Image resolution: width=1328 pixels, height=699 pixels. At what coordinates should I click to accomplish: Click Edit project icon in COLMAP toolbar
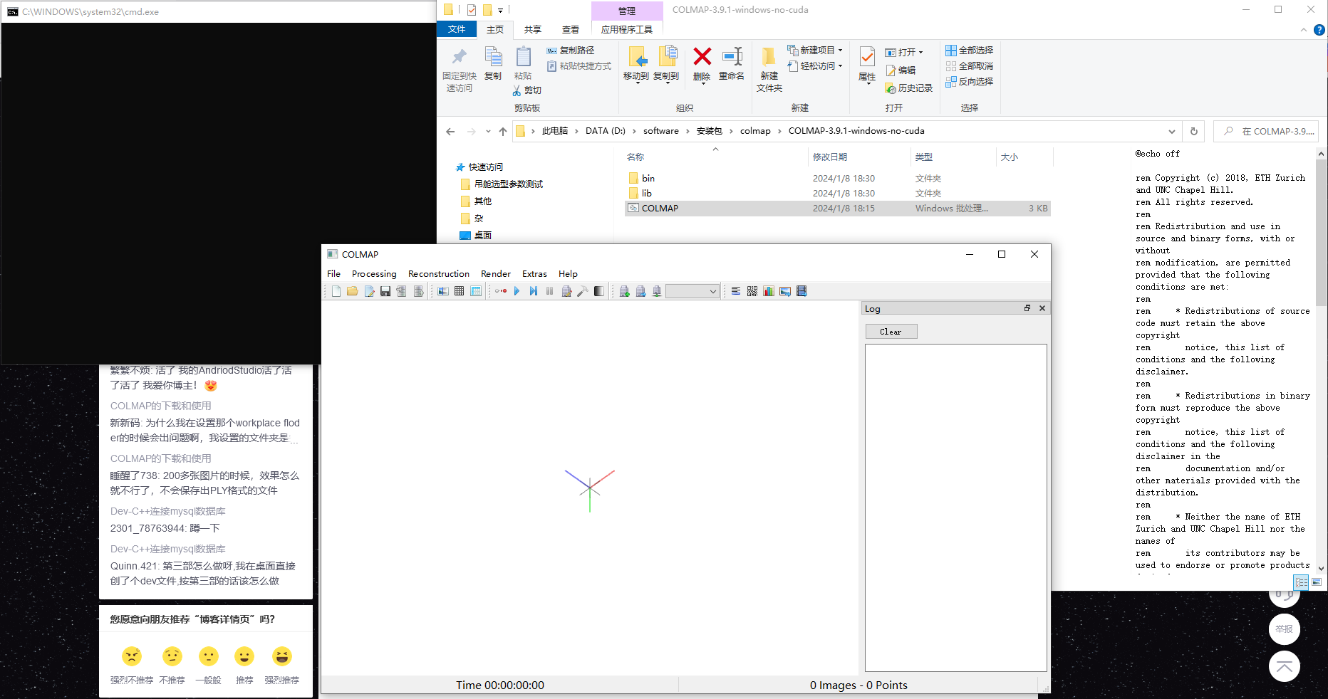(x=369, y=291)
